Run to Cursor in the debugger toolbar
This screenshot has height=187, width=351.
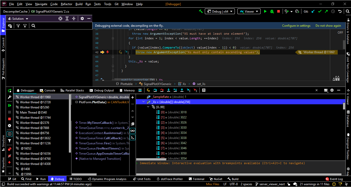point(188,90)
